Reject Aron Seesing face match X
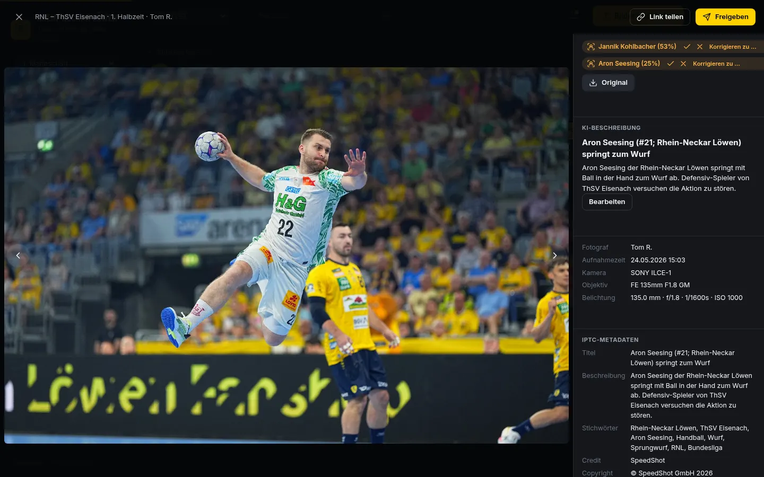The width and height of the screenshot is (764, 477). coord(683,64)
